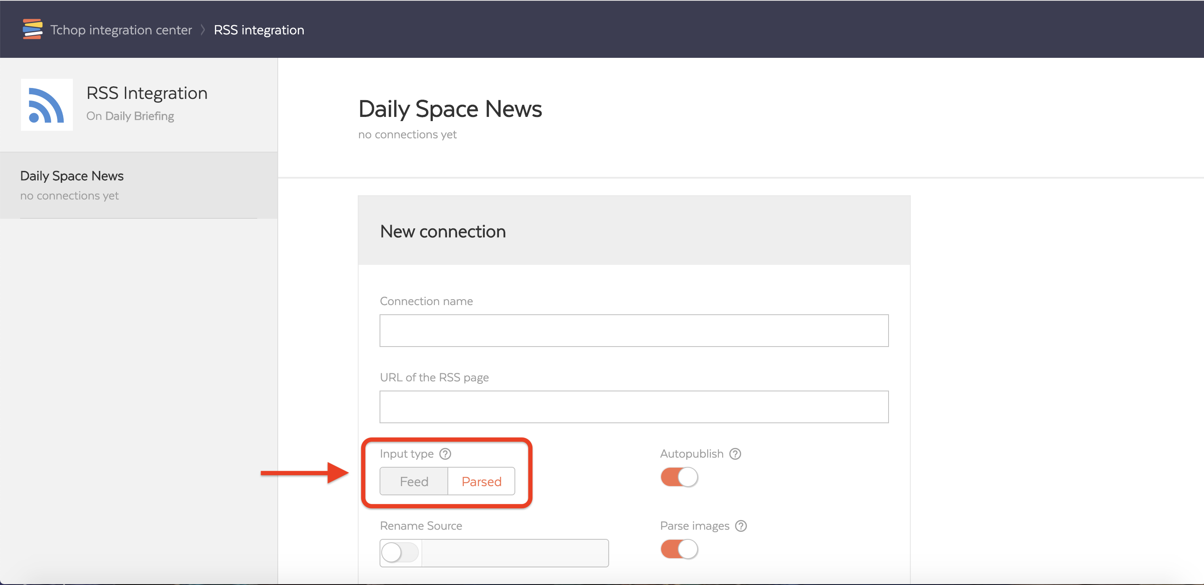Click the RSS Integration sidebar header icon area
Screen dimensions: 1204x585
46,105
